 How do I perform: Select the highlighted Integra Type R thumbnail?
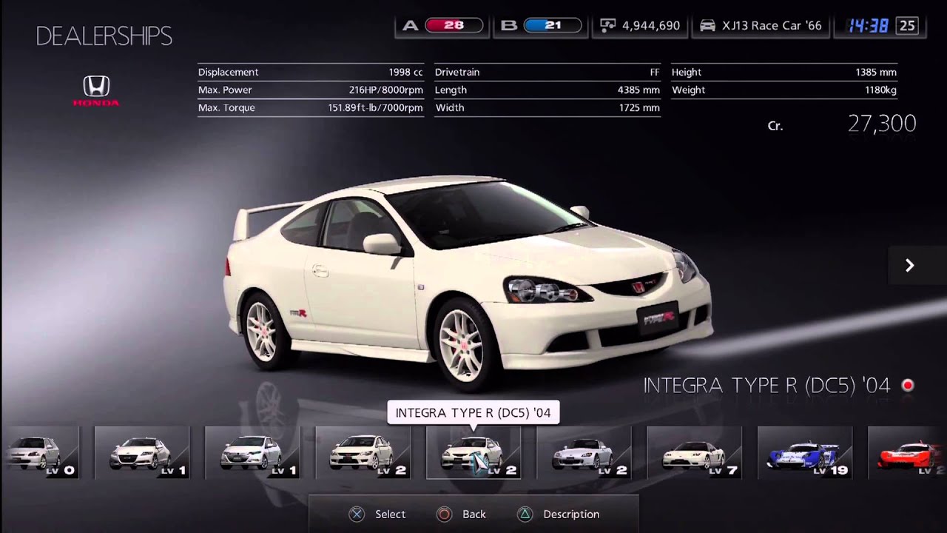(x=473, y=452)
